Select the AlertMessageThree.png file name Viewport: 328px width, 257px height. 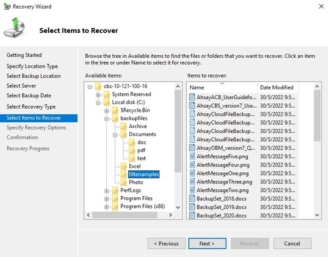(224, 182)
